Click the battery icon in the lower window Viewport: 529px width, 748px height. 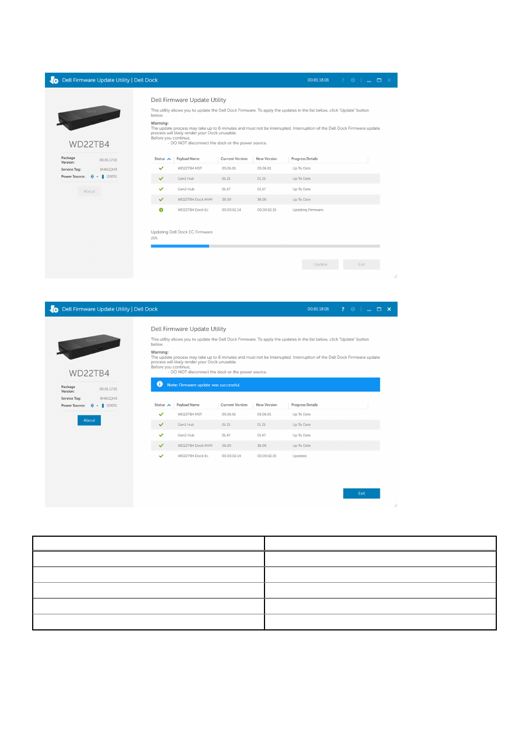coord(103,406)
